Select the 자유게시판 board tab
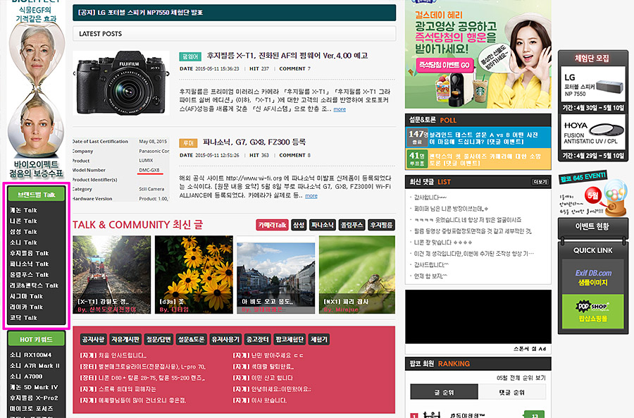This screenshot has width=634, height=418. [x=125, y=340]
